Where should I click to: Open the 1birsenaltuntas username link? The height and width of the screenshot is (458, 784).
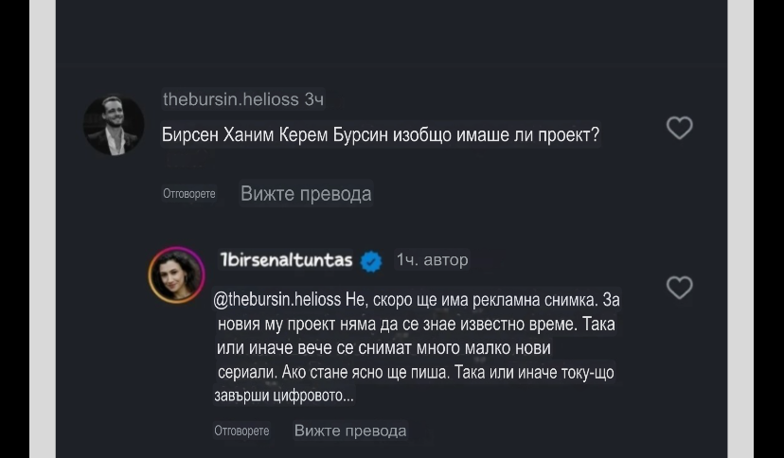click(286, 260)
